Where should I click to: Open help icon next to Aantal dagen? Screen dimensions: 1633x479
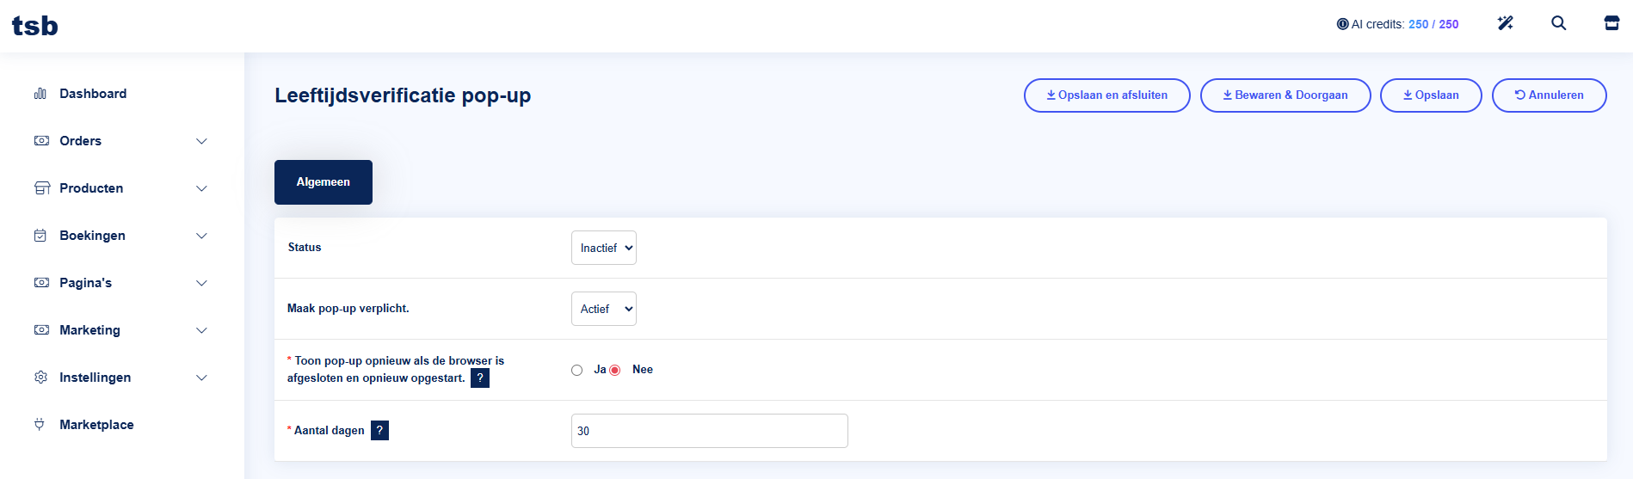(x=379, y=430)
